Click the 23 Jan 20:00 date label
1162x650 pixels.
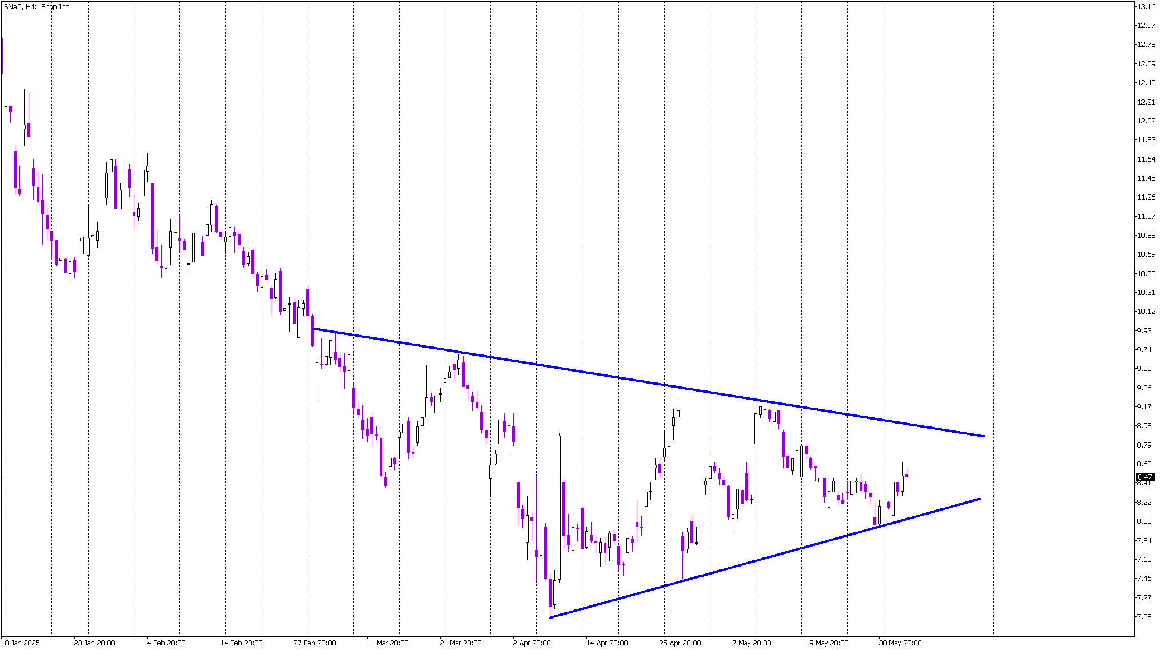coord(94,643)
